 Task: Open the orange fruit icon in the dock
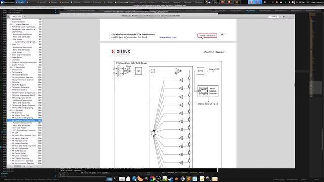(140, 179)
